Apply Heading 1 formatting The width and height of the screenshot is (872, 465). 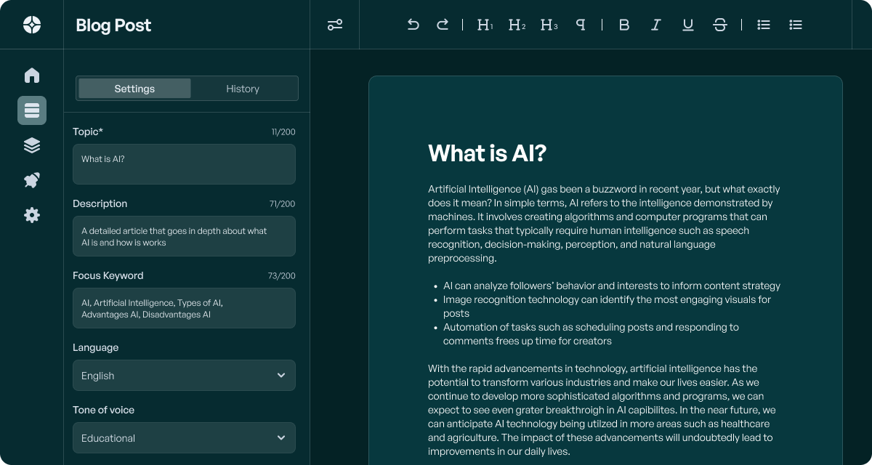point(484,25)
